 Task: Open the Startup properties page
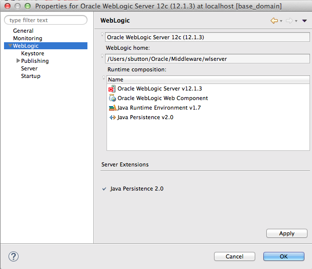point(31,76)
